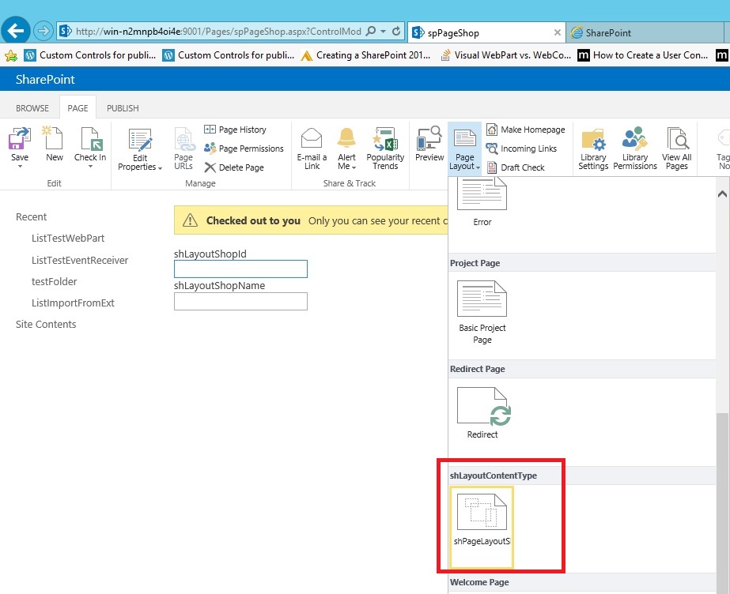Open ListTestWebPart in navigation
This screenshot has width=730, height=594.
coord(68,239)
